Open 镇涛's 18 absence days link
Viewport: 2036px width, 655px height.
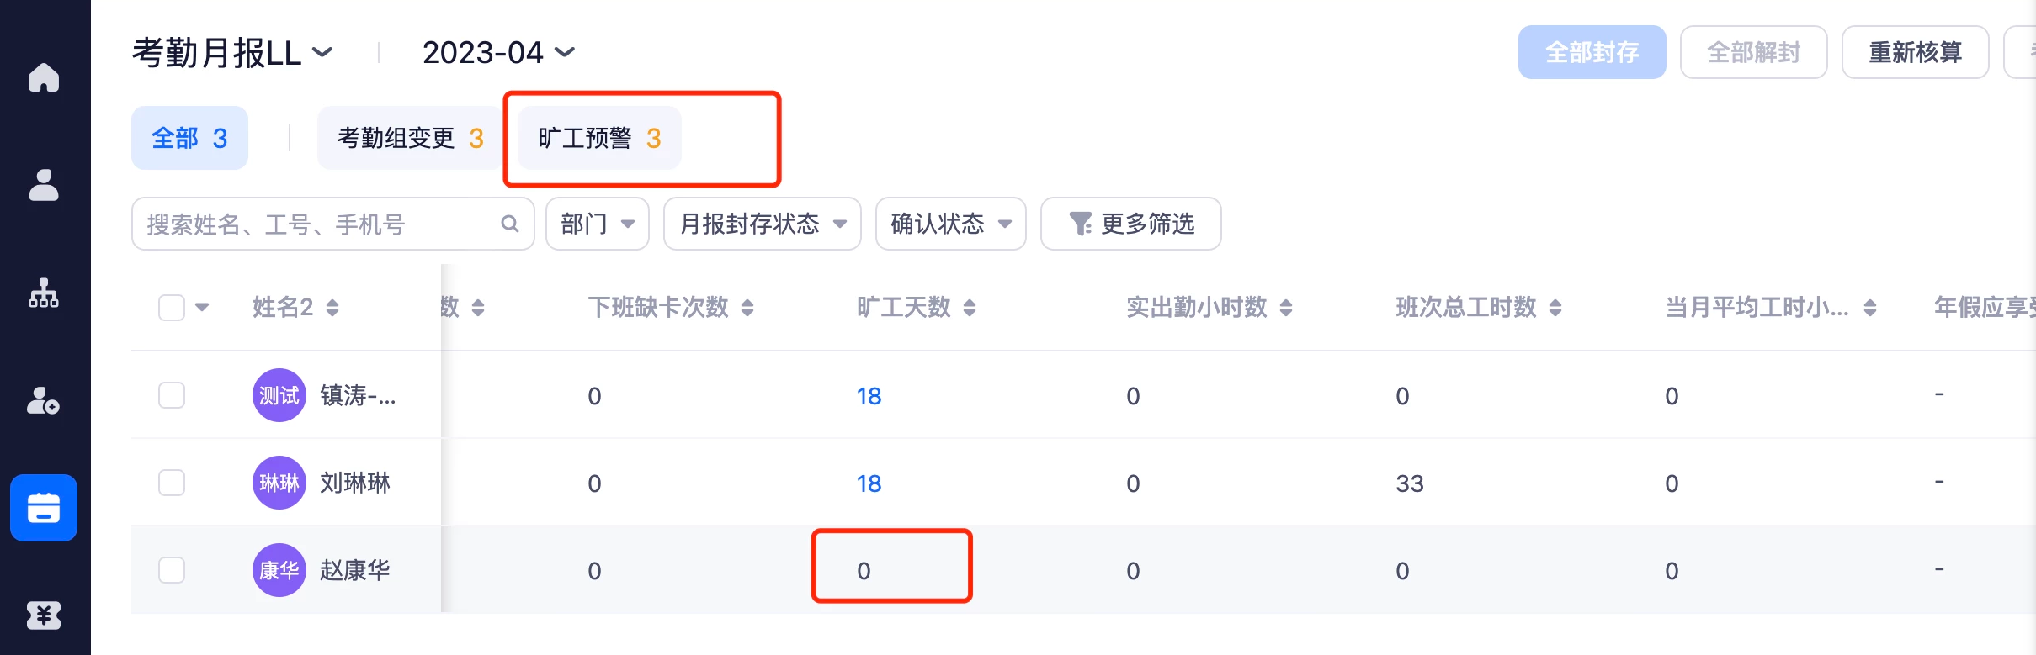tap(869, 396)
